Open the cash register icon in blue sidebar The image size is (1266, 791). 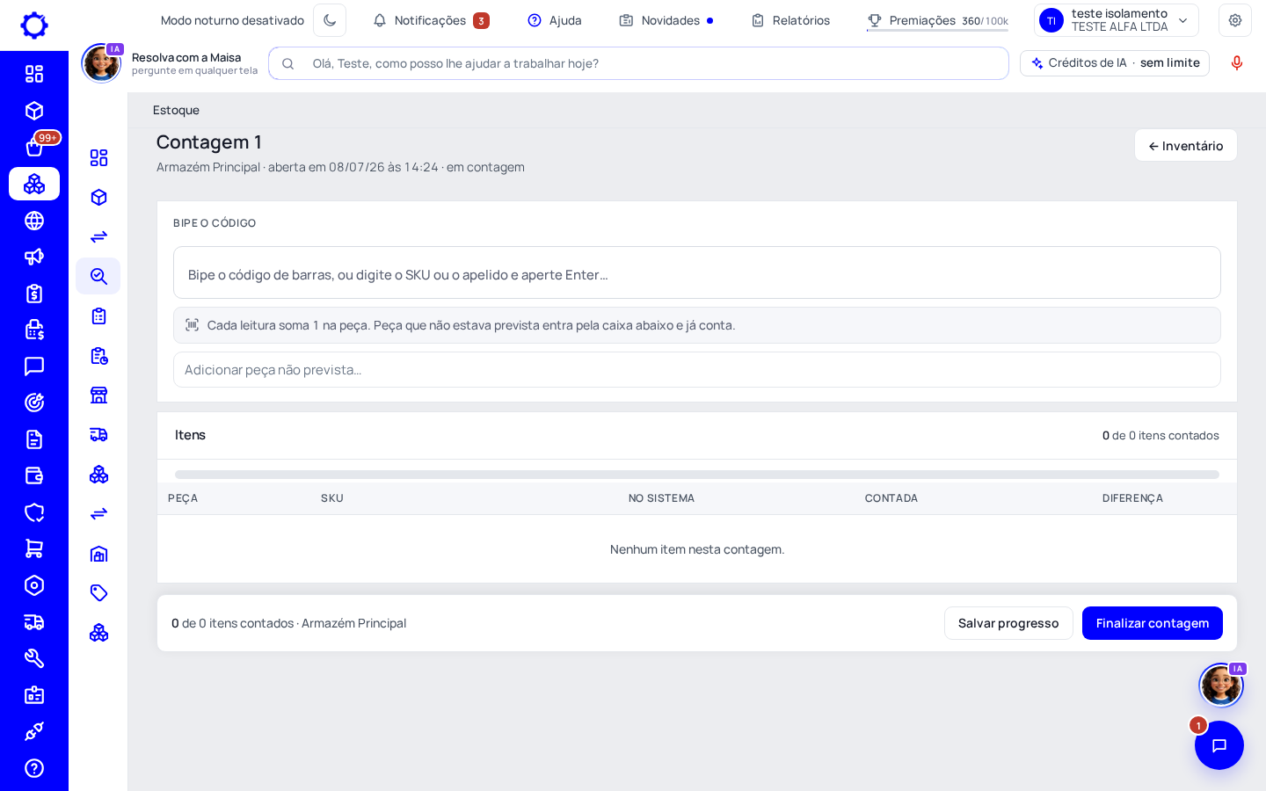pos(34,330)
